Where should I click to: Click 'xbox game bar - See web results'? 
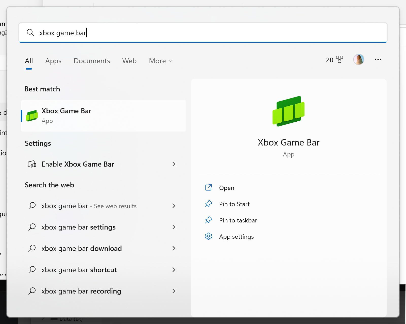[x=103, y=206]
